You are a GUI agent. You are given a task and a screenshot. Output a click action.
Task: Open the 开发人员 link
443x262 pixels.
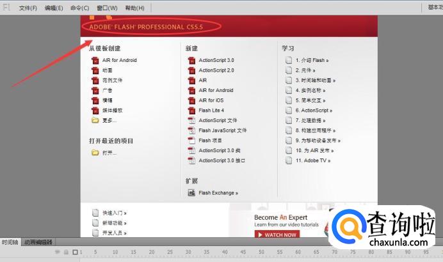115,233
